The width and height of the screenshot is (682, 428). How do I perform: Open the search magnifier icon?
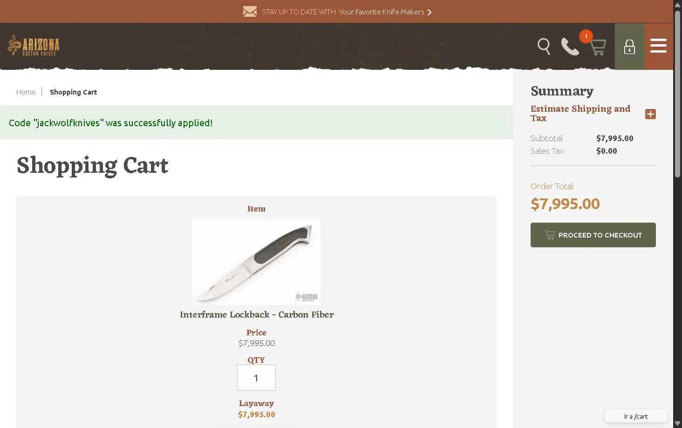pyautogui.click(x=544, y=47)
